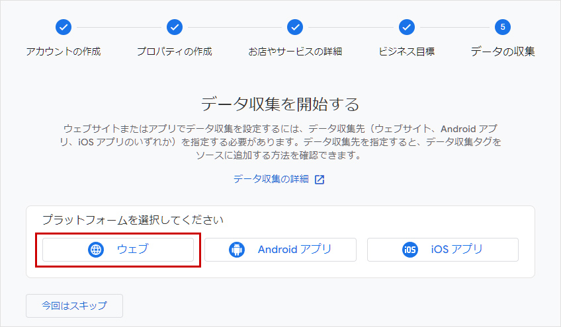Select the データの収集 step label
The image size is (561, 327).
(x=503, y=52)
